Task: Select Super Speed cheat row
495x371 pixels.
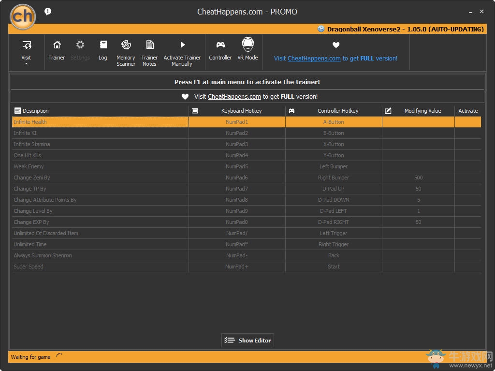Action: pyautogui.click(x=246, y=267)
